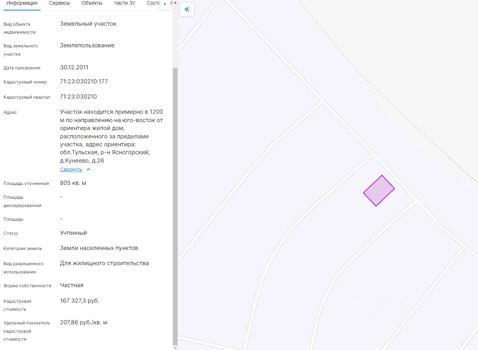The image size is (478, 350).
Task: Click the label Дата присвоения
Action: coord(22,68)
